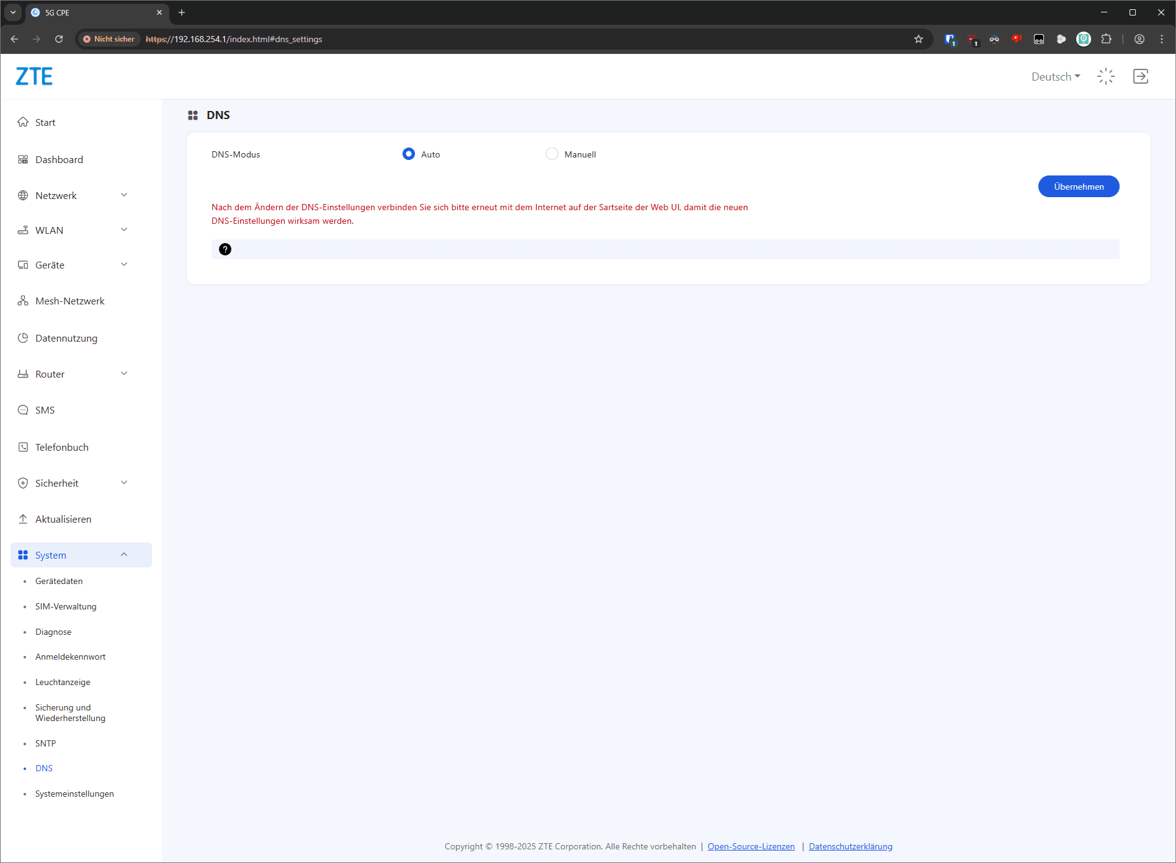
Task: Reload the page in browser
Action: (x=59, y=39)
